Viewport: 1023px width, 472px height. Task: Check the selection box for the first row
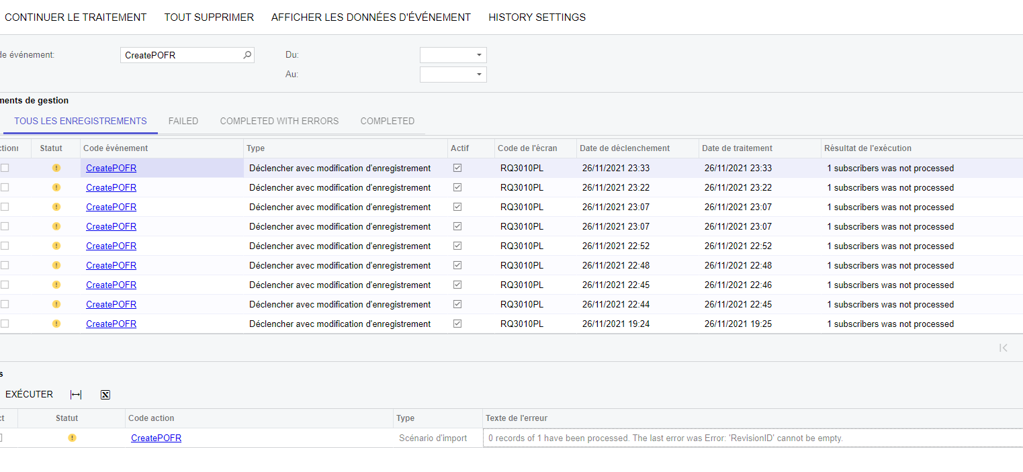5,168
